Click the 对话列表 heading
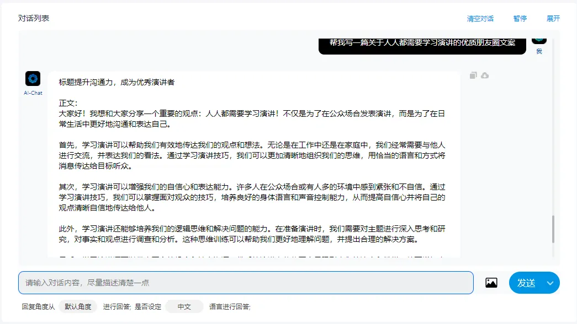This screenshot has width=577, height=324. pyautogui.click(x=34, y=18)
